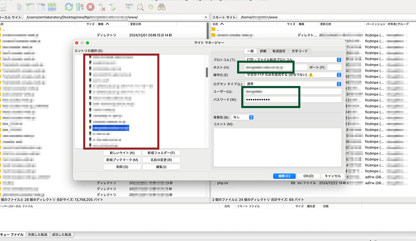Sort local list by サイズ column
The height and width of the screenshot is (241, 416).
(90, 24)
